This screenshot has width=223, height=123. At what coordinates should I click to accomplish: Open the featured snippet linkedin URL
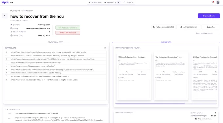click(x=59, y=119)
